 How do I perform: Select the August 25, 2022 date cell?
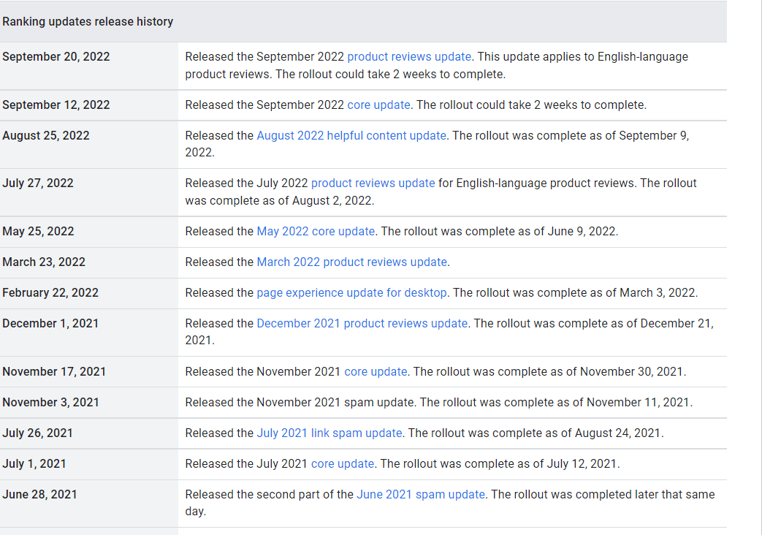(x=89, y=145)
